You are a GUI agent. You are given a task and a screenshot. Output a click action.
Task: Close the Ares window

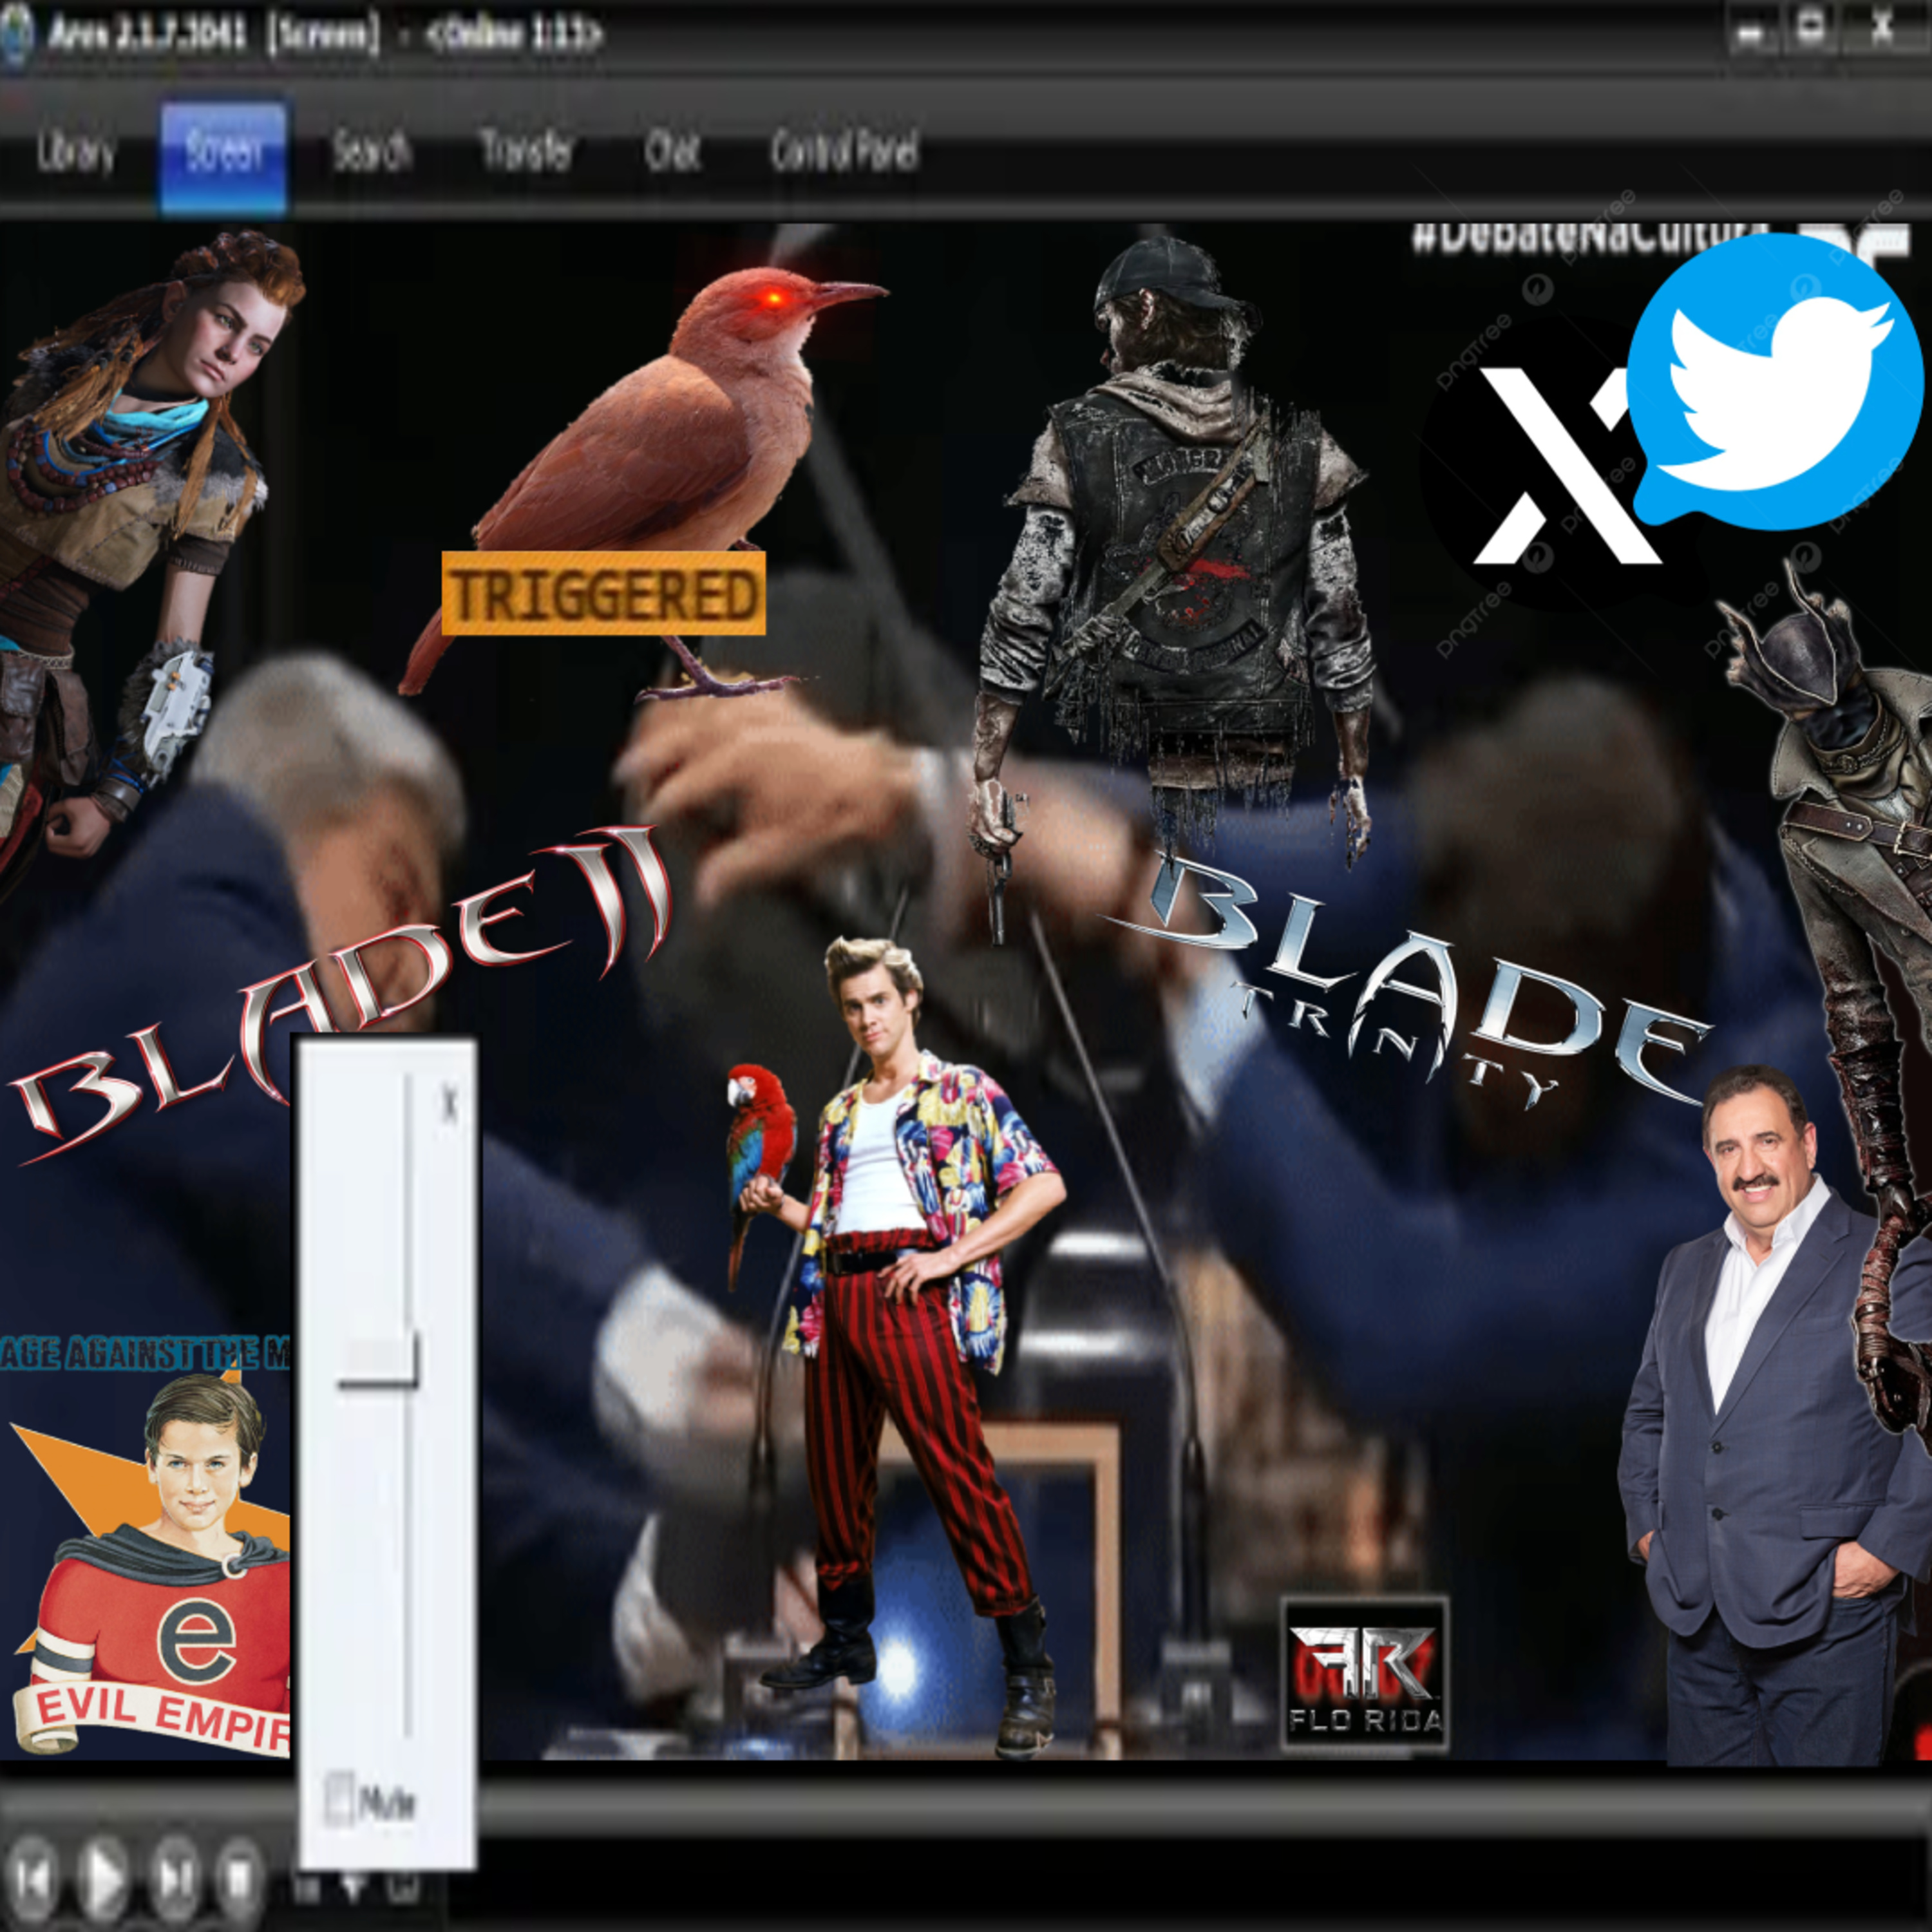(1881, 28)
